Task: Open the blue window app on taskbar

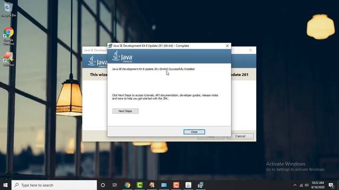Action: coord(164,185)
